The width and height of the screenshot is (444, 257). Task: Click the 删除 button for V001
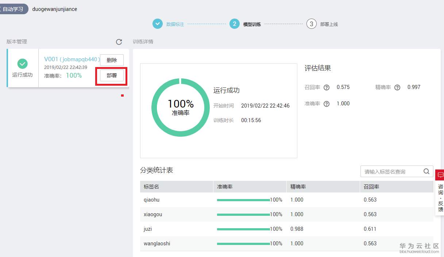pyautogui.click(x=112, y=60)
